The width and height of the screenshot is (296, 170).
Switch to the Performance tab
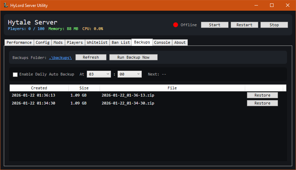click(19, 42)
